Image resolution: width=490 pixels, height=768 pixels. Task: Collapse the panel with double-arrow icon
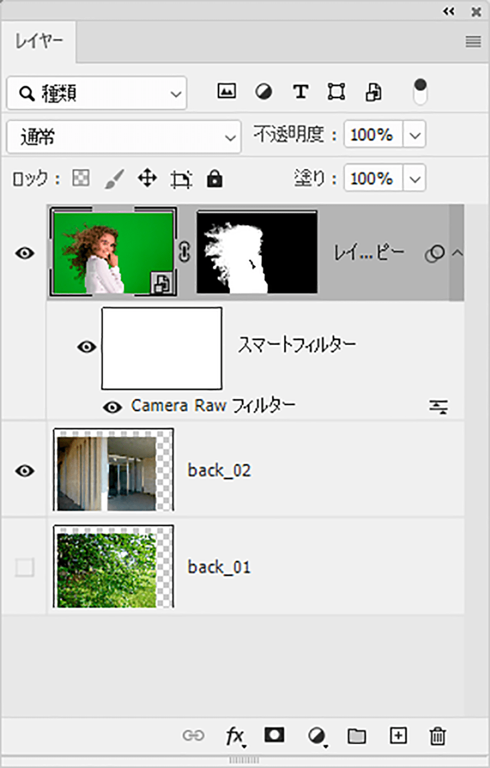coord(449,11)
